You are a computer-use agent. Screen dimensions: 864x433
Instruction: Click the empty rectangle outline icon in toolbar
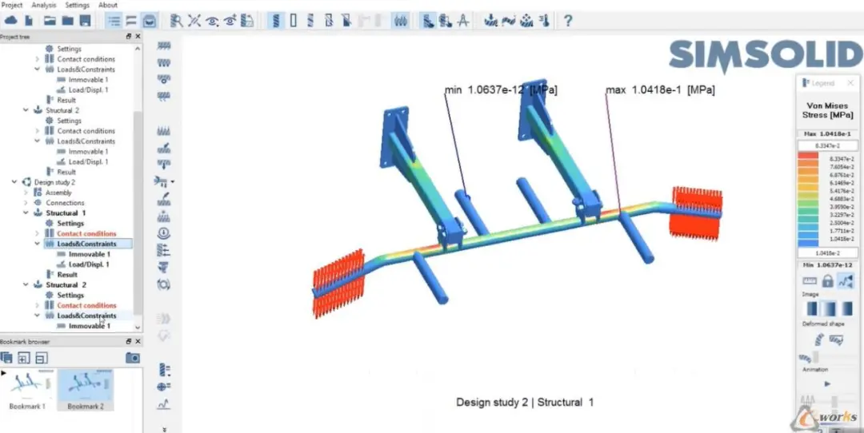[293, 21]
